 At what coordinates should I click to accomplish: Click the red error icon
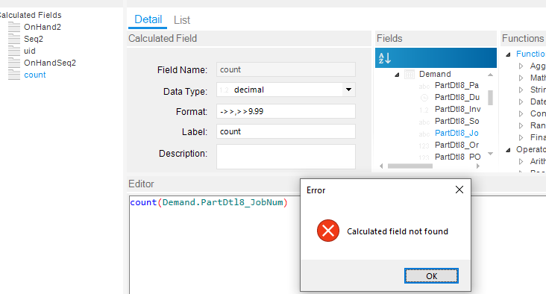point(328,231)
